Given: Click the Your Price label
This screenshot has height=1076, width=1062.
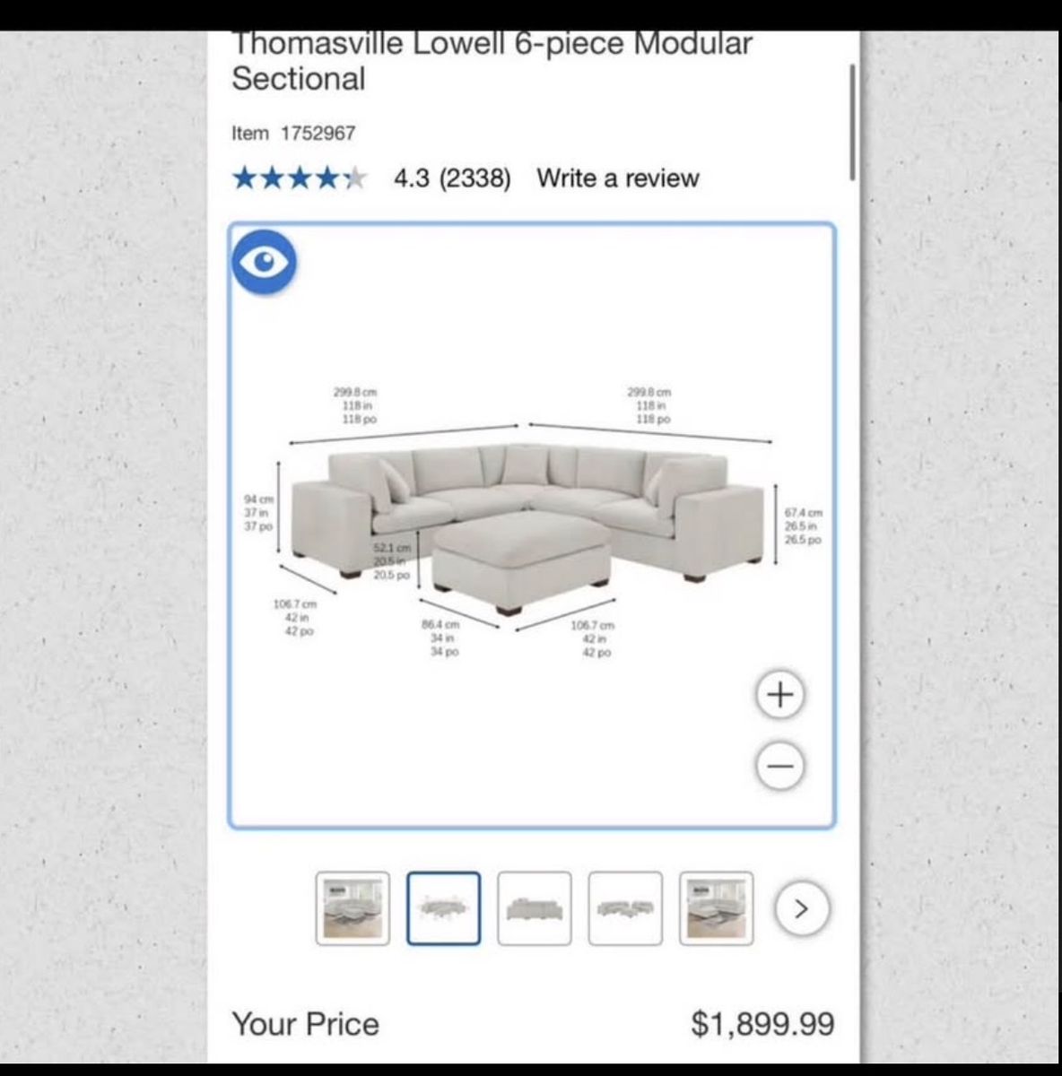Looking at the screenshot, I should pos(305,1023).
